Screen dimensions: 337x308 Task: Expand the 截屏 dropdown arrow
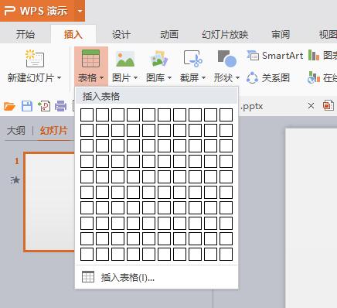coord(203,77)
